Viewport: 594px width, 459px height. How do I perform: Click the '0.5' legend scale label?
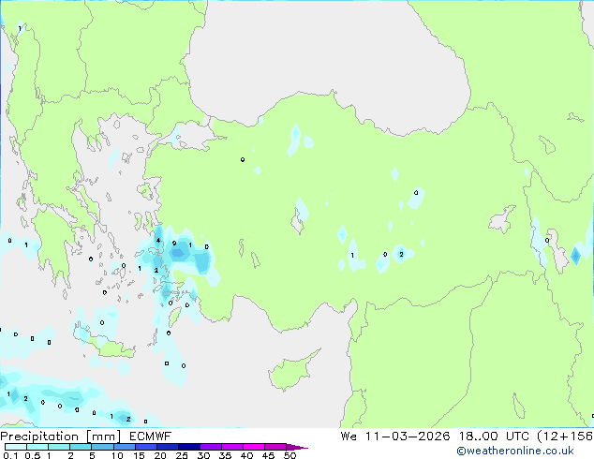(33, 455)
